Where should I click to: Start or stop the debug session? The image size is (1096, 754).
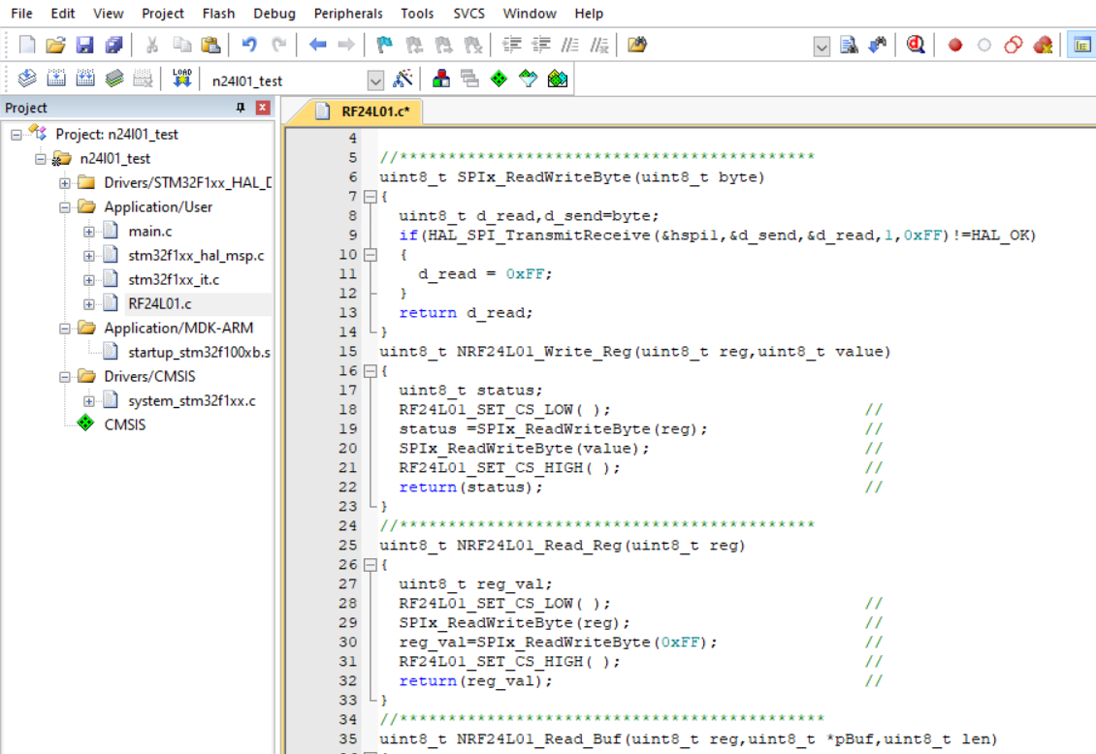pyautogui.click(x=916, y=45)
